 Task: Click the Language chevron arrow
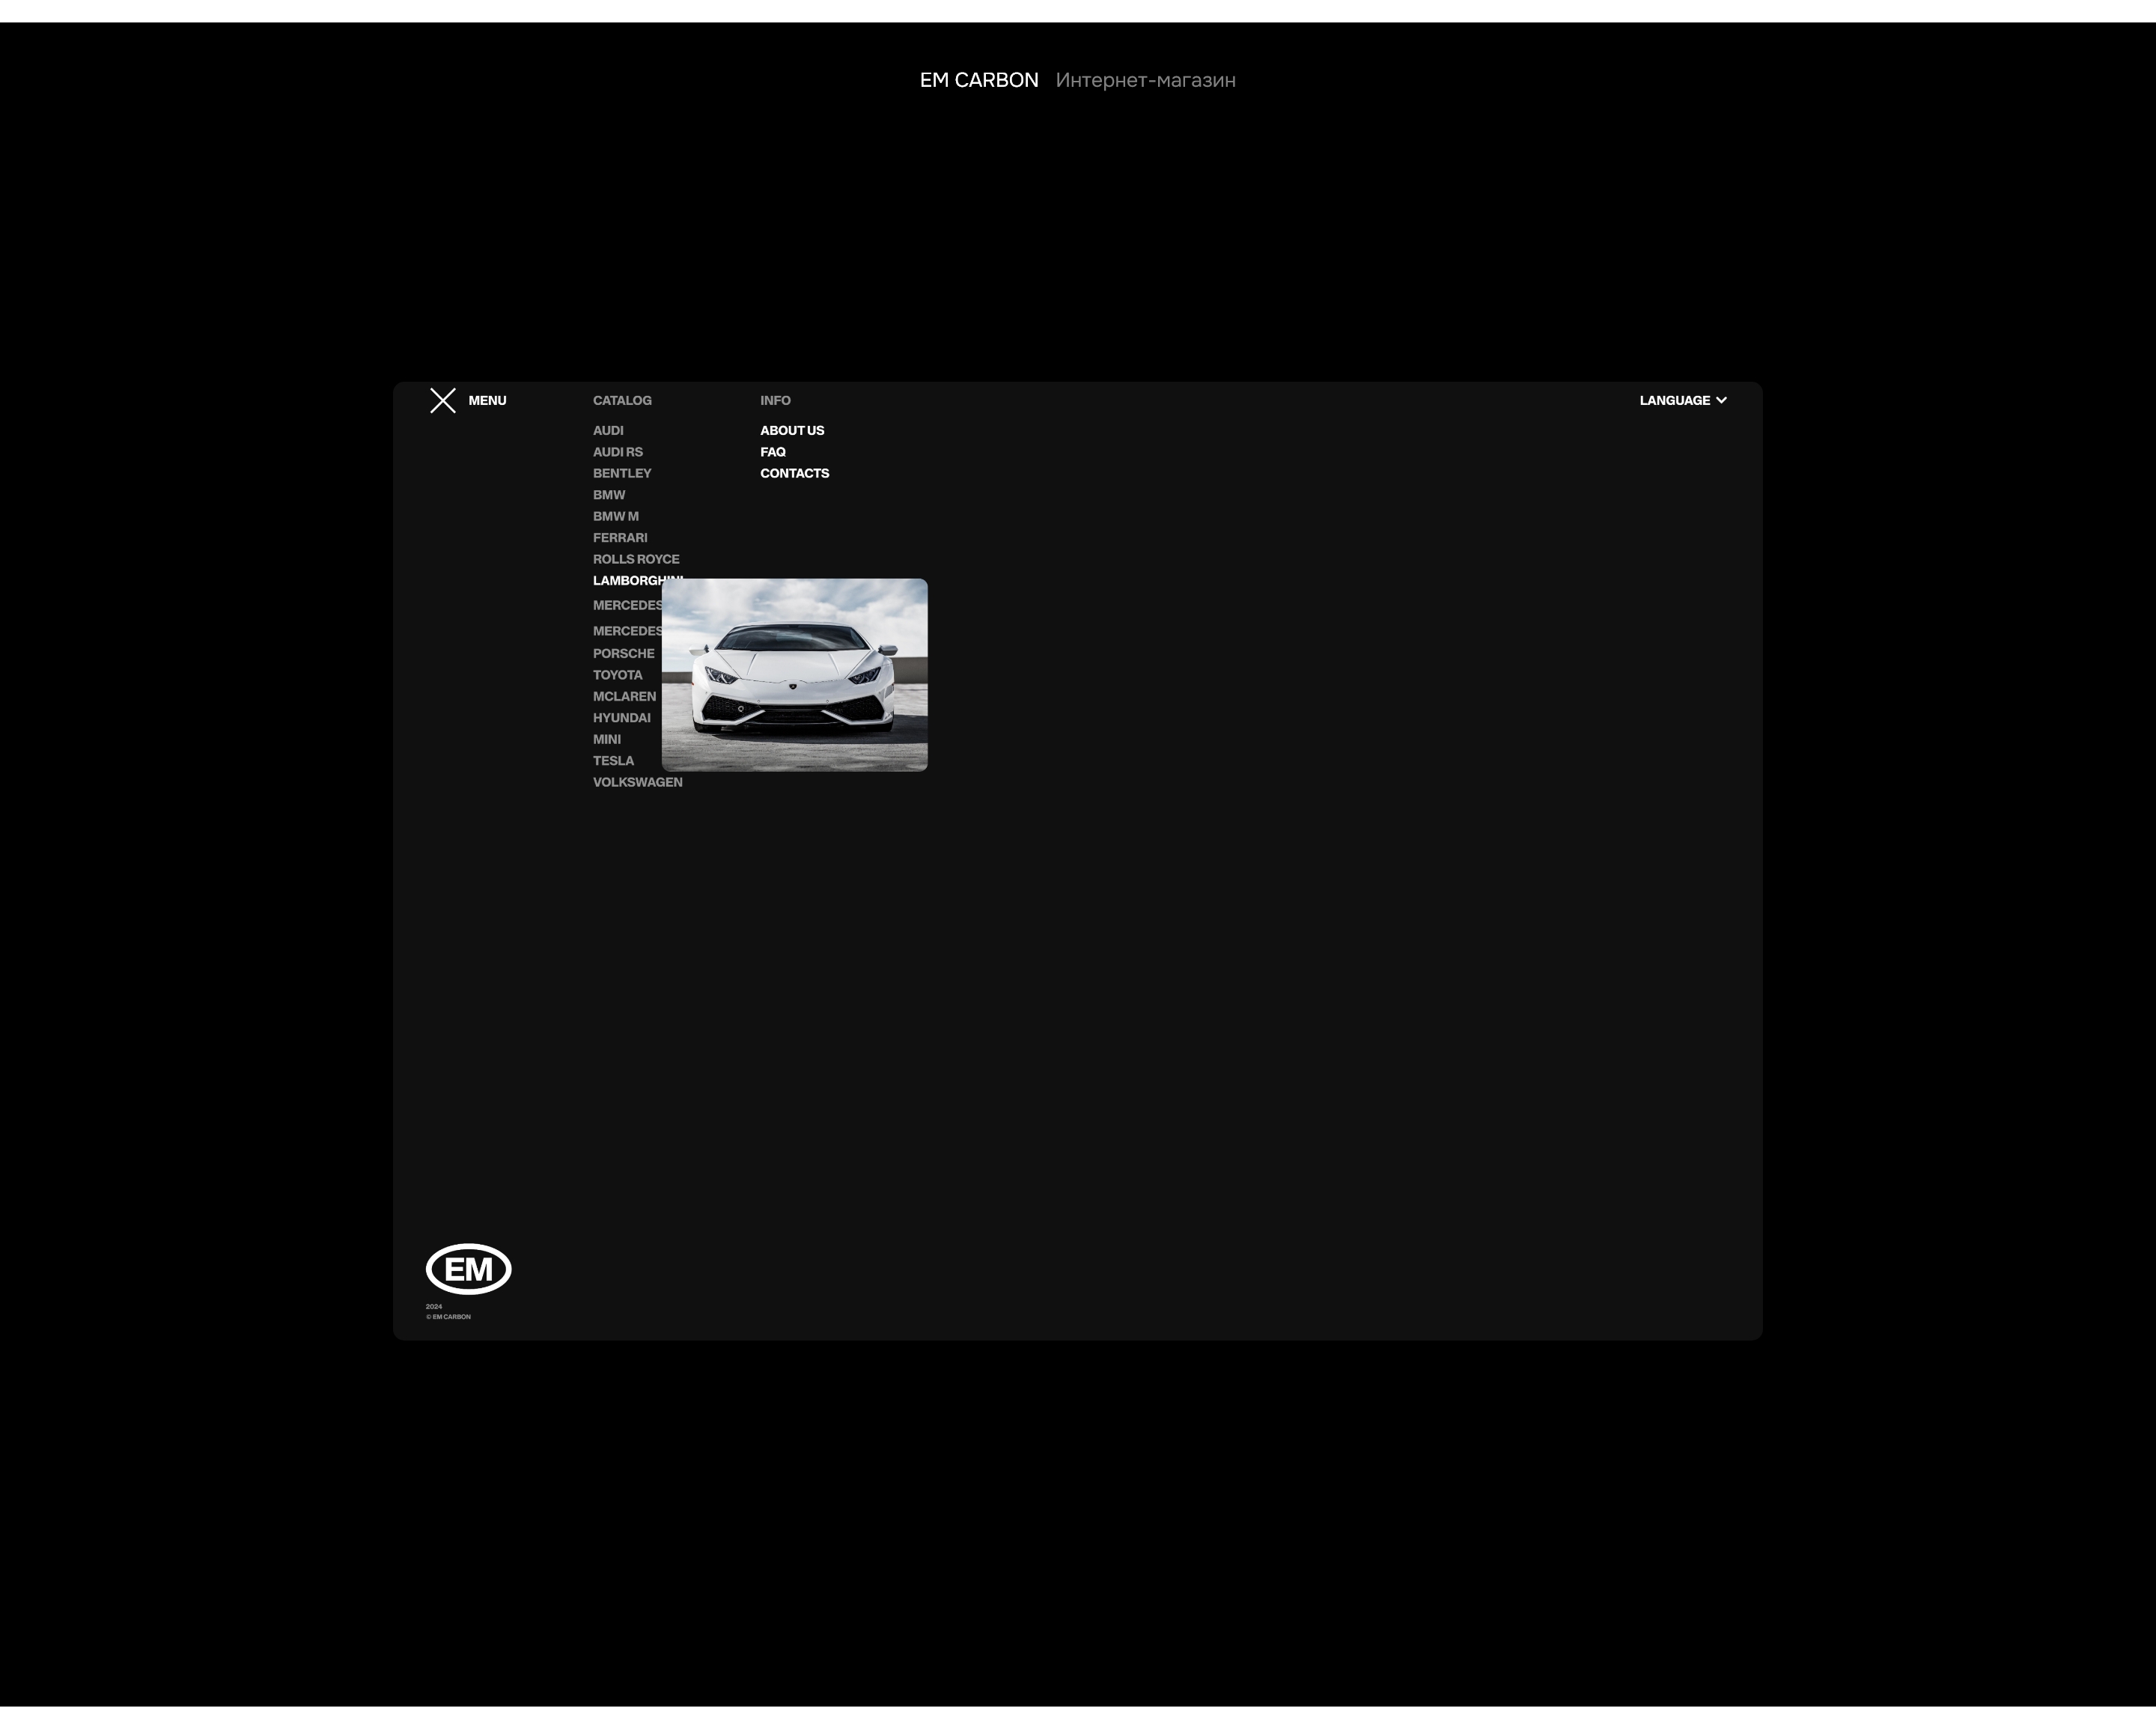pos(1721,400)
